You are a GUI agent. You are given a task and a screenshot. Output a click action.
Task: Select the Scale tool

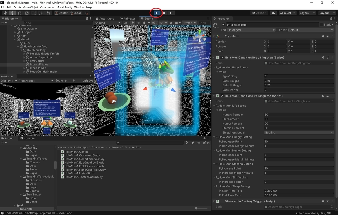(27, 13)
